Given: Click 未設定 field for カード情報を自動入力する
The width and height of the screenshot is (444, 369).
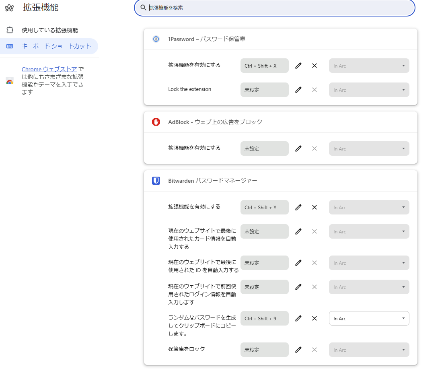Looking at the screenshot, I should tap(265, 231).
